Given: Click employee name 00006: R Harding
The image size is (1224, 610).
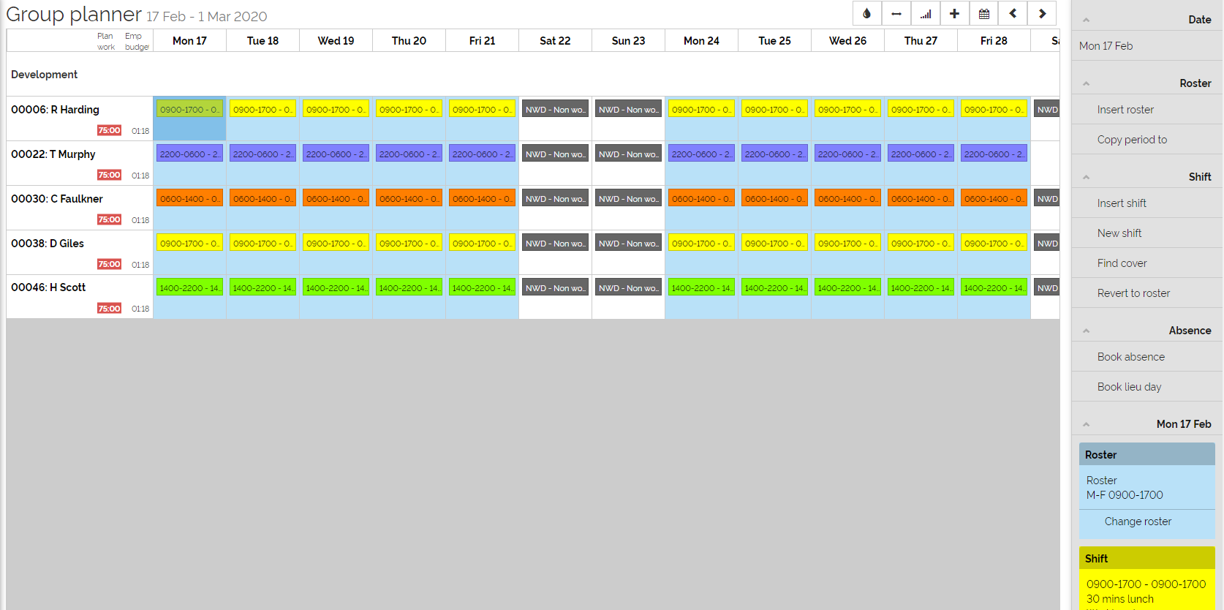Looking at the screenshot, I should [x=55, y=110].
